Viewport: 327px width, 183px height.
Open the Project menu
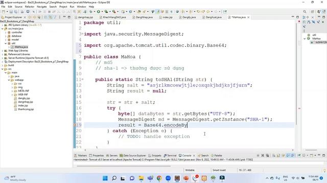click(x=63, y=7)
